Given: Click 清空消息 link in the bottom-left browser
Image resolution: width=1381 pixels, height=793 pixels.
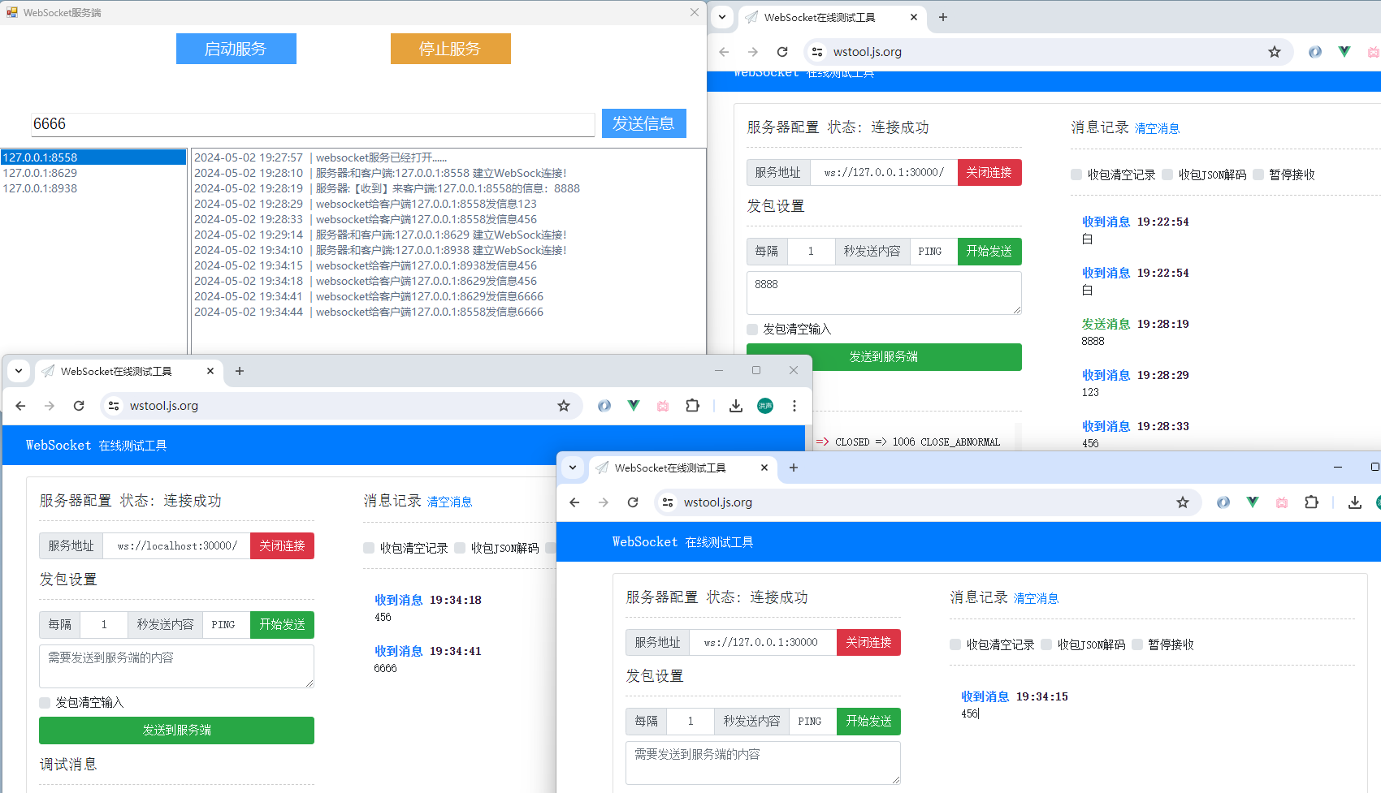Looking at the screenshot, I should (x=450, y=502).
